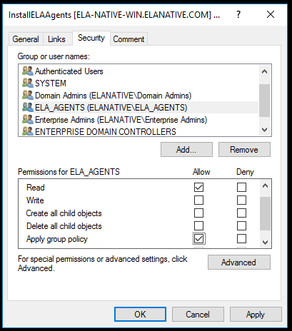Click the Apply button

point(256,315)
